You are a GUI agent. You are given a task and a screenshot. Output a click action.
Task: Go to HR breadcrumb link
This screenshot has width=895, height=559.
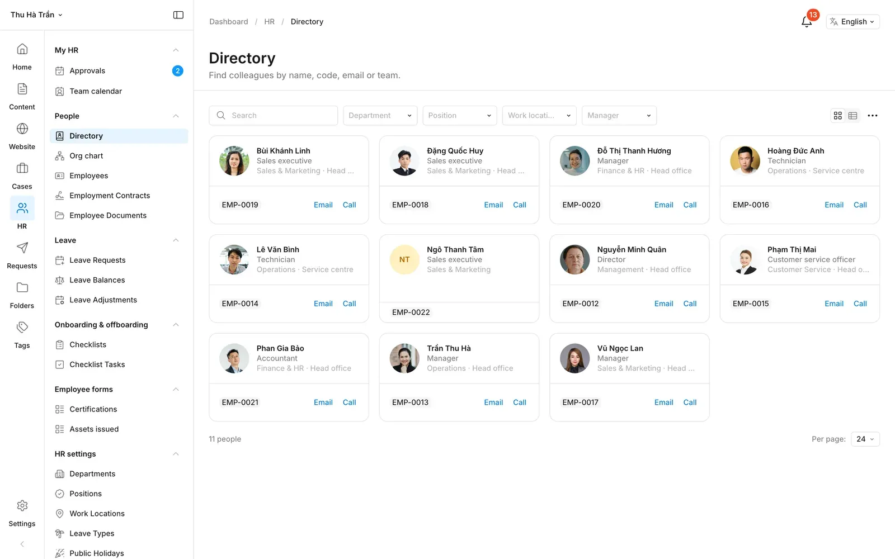(269, 22)
